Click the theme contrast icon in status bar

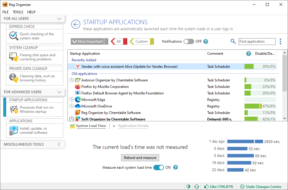(x=189, y=186)
